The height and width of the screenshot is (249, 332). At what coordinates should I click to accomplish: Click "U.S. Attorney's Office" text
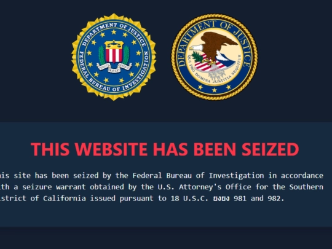[204, 187]
